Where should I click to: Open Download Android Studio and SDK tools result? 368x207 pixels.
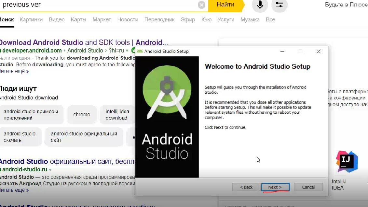tap(84, 42)
